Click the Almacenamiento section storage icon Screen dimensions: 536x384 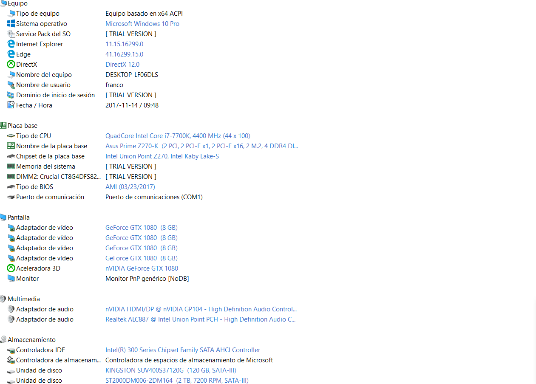(x=3, y=340)
